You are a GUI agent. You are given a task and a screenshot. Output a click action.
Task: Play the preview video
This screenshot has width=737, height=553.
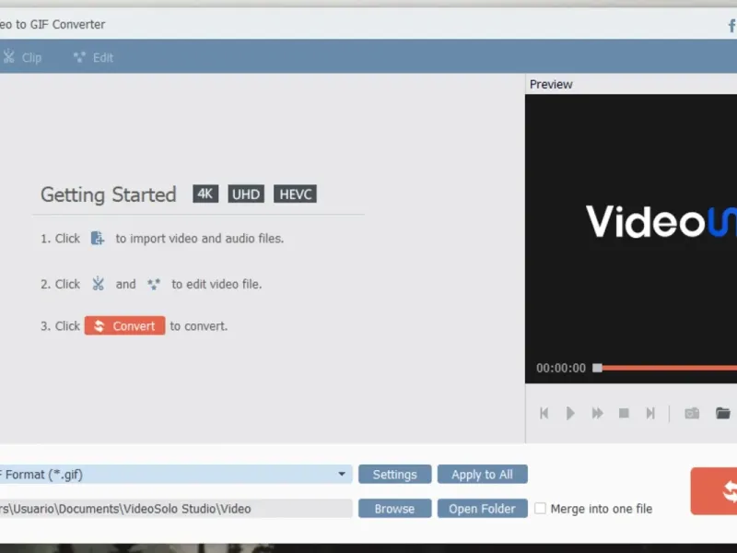tap(570, 413)
